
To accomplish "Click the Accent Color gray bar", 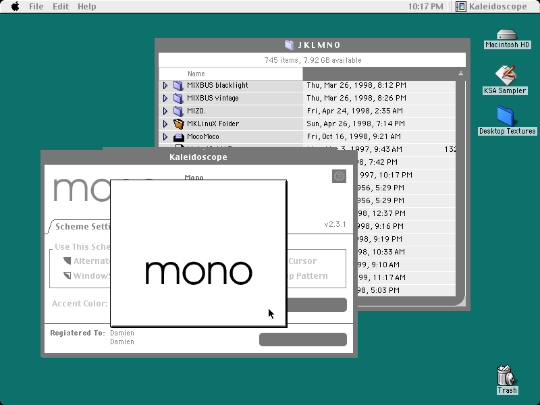I will (x=317, y=305).
